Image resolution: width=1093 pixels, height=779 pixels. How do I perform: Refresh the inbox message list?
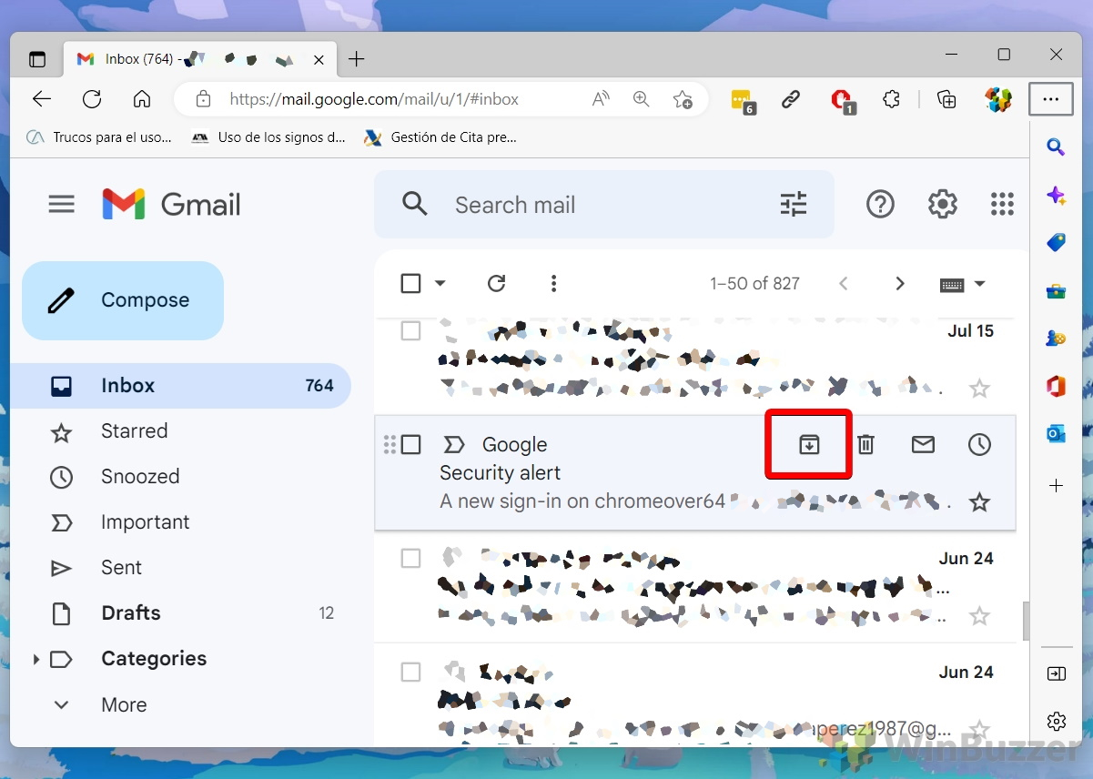pos(496,283)
